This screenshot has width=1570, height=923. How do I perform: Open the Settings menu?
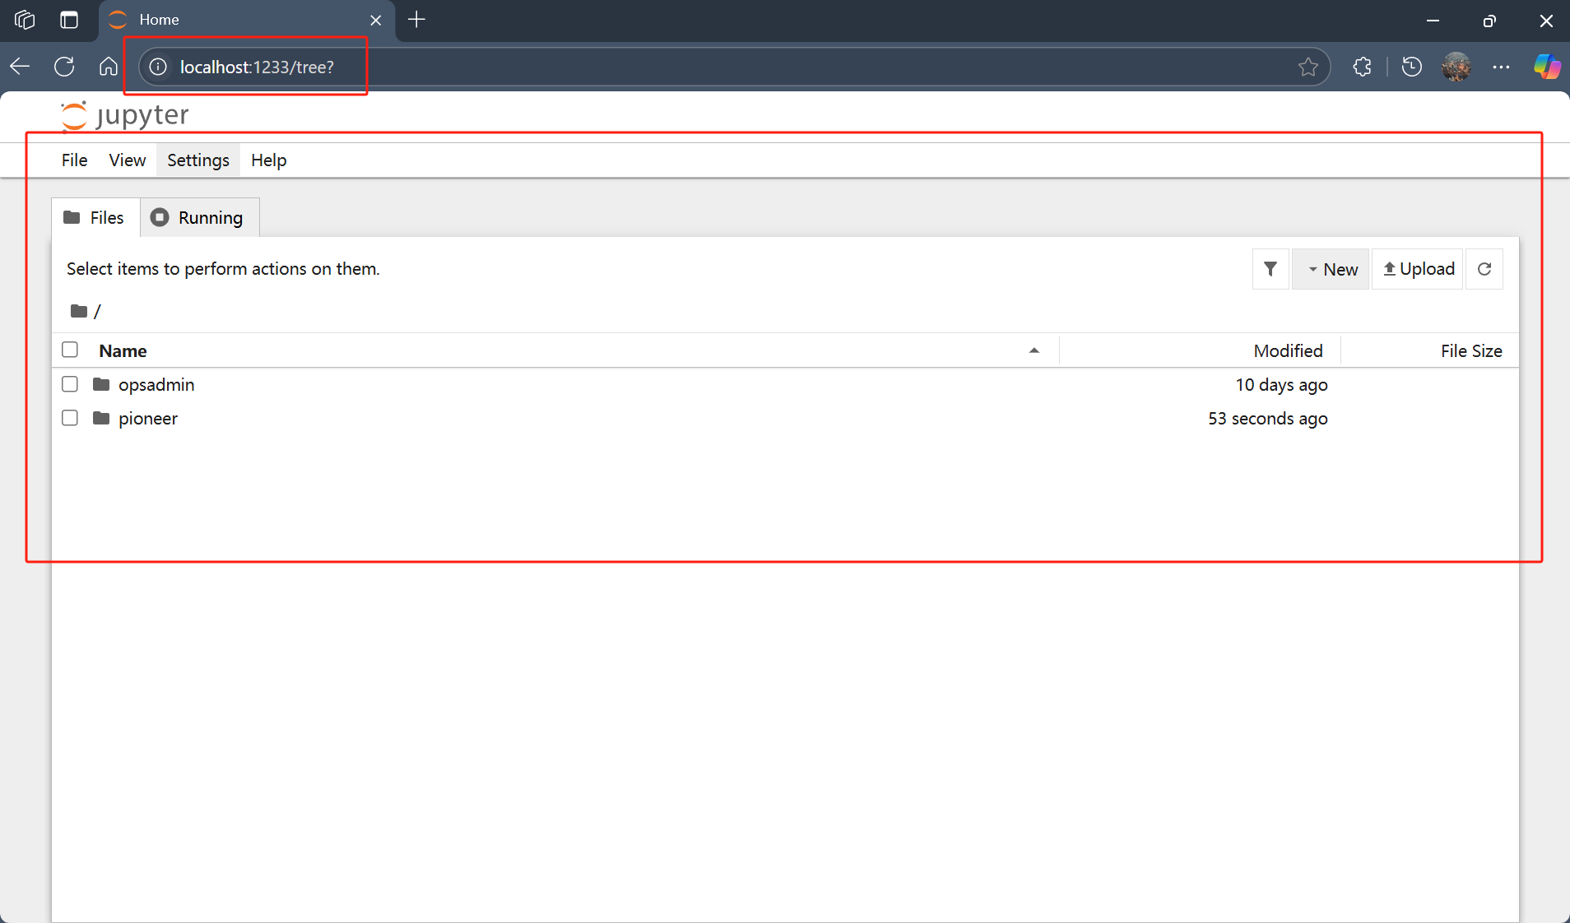pyautogui.click(x=198, y=160)
